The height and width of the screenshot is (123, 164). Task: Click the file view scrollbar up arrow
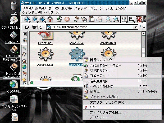click(144, 34)
